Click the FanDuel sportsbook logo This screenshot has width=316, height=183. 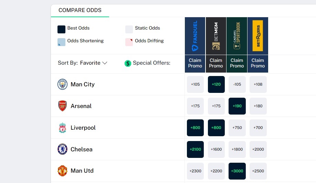195,36
